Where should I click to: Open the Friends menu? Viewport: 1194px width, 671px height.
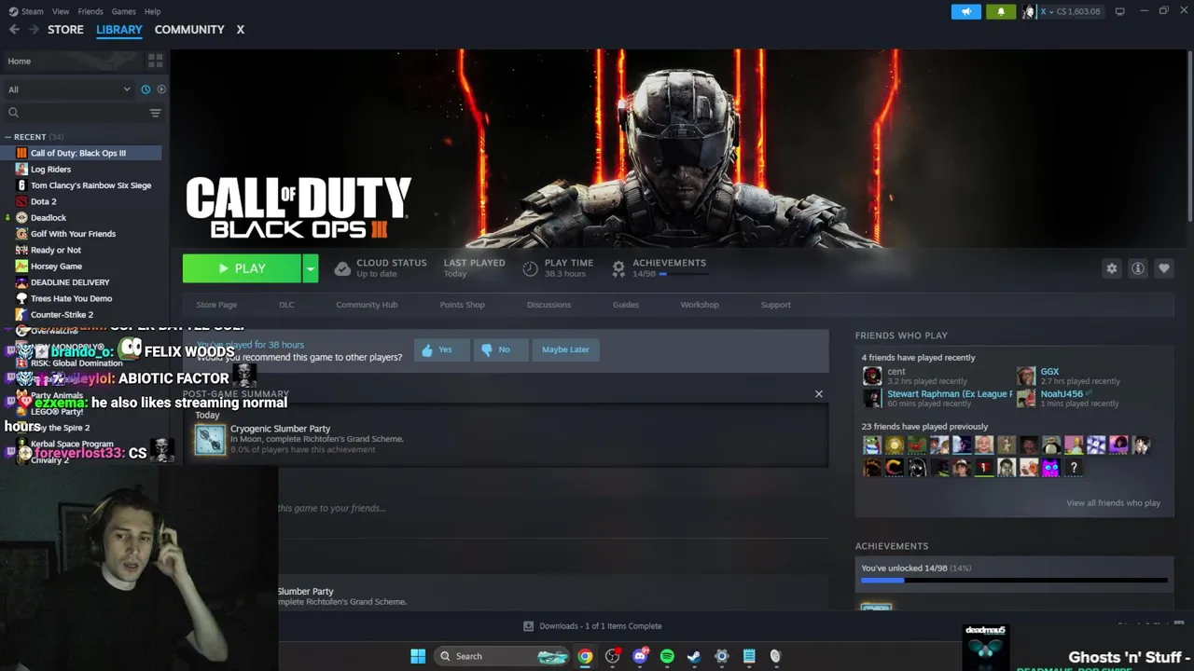(90, 11)
